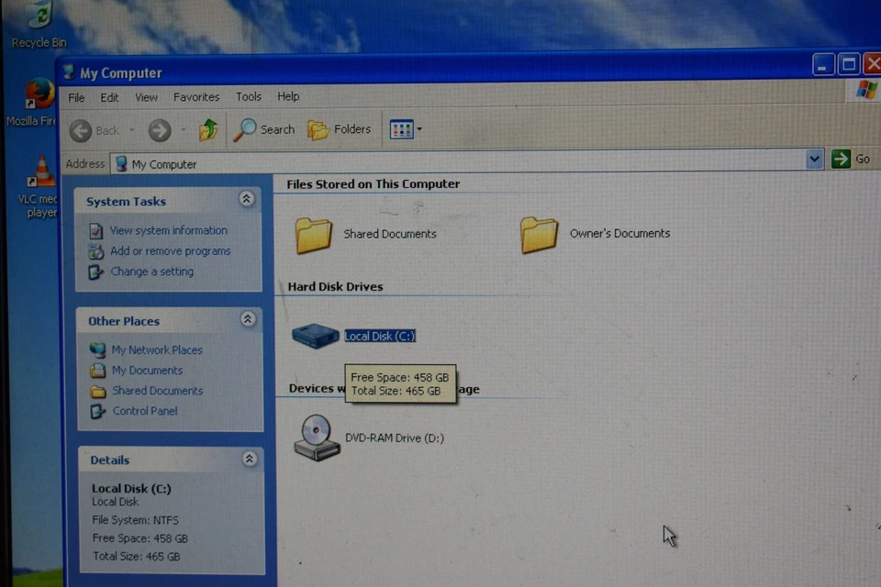The width and height of the screenshot is (881, 587).
Task: Click Add or remove programs link
Action: 170,251
